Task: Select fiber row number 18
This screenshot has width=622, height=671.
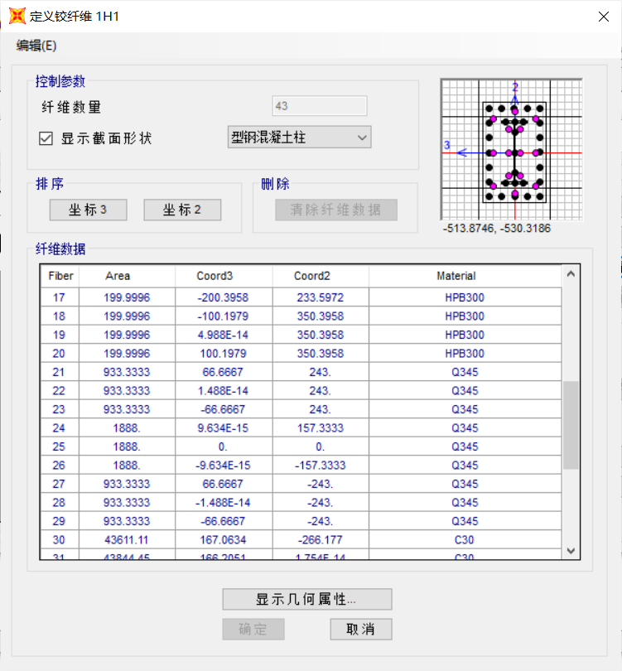Action: [x=60, y=316]
